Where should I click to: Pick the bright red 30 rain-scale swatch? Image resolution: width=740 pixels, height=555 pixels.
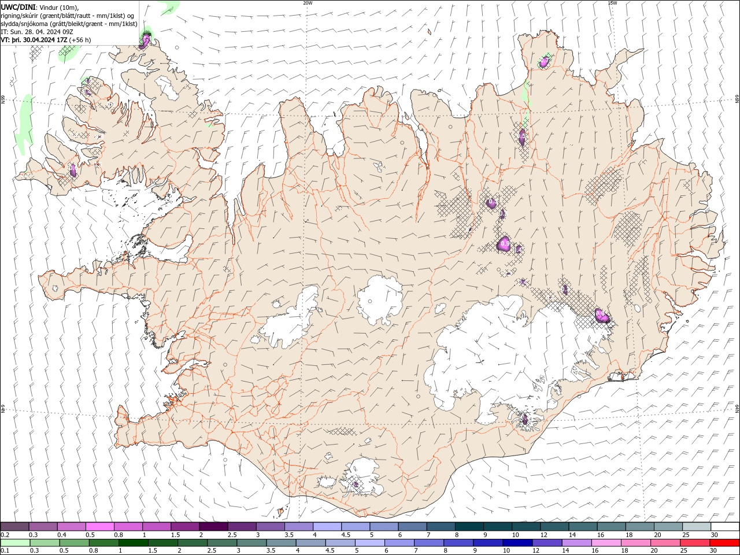(x=724, y=542)
